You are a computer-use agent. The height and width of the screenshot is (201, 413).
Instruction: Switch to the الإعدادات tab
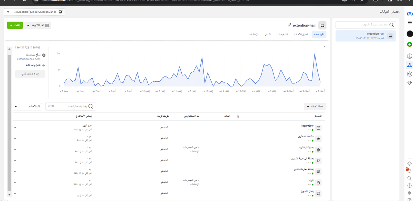pyautogui.click(x=254, y=35)
